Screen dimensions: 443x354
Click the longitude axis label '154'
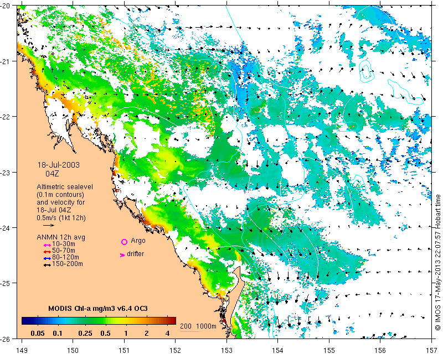278,350
